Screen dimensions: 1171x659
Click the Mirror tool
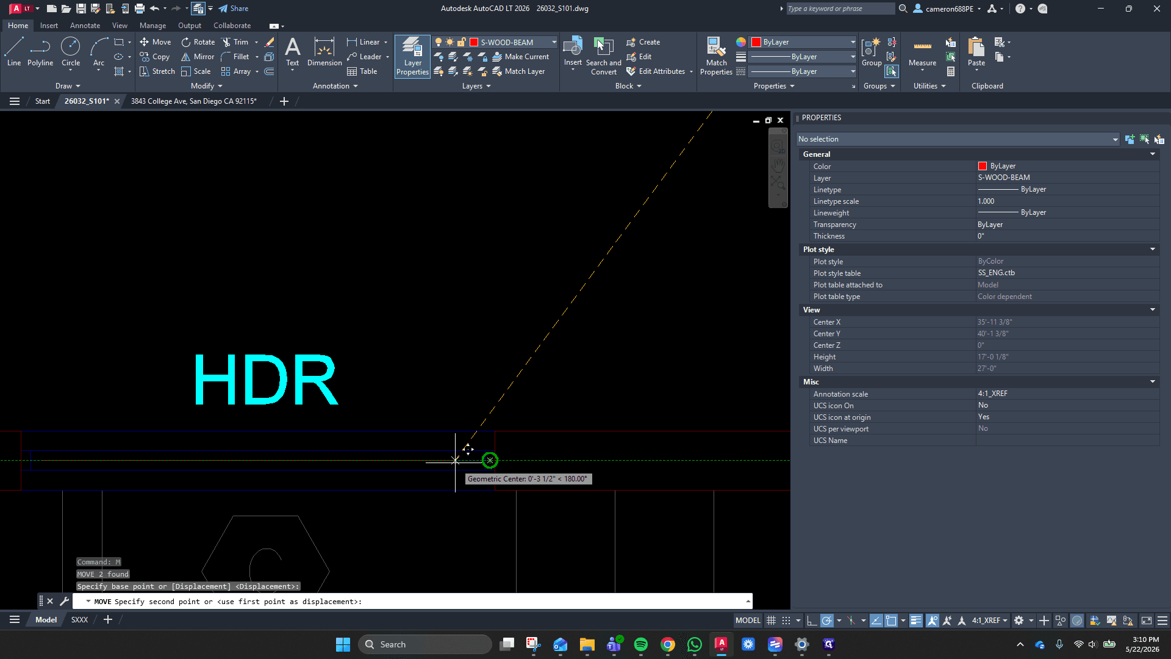(x=198, y=57)
